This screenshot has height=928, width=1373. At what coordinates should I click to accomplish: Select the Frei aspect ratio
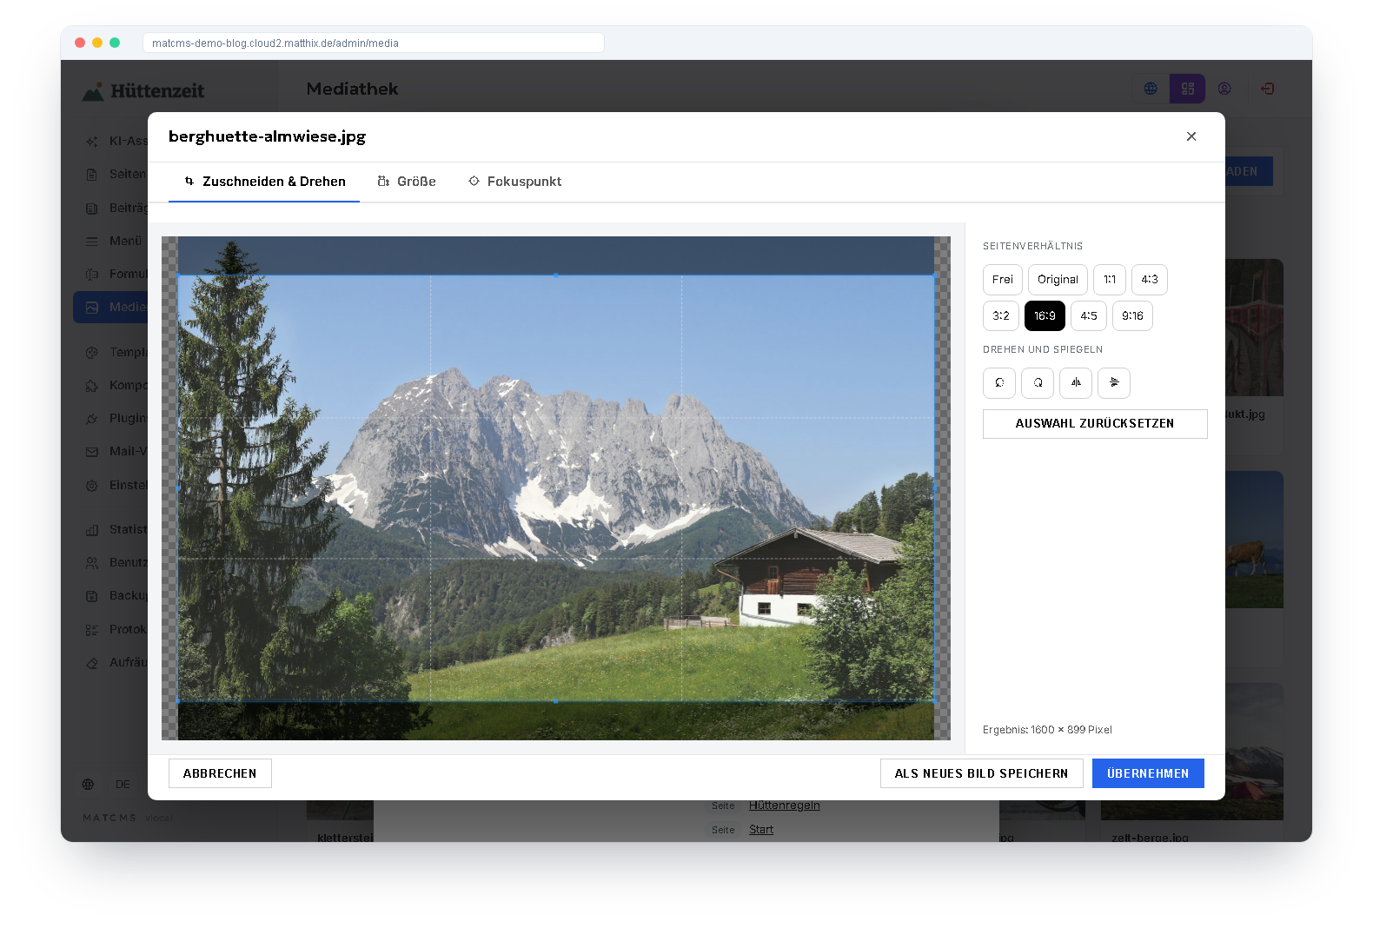point(1003,280)
